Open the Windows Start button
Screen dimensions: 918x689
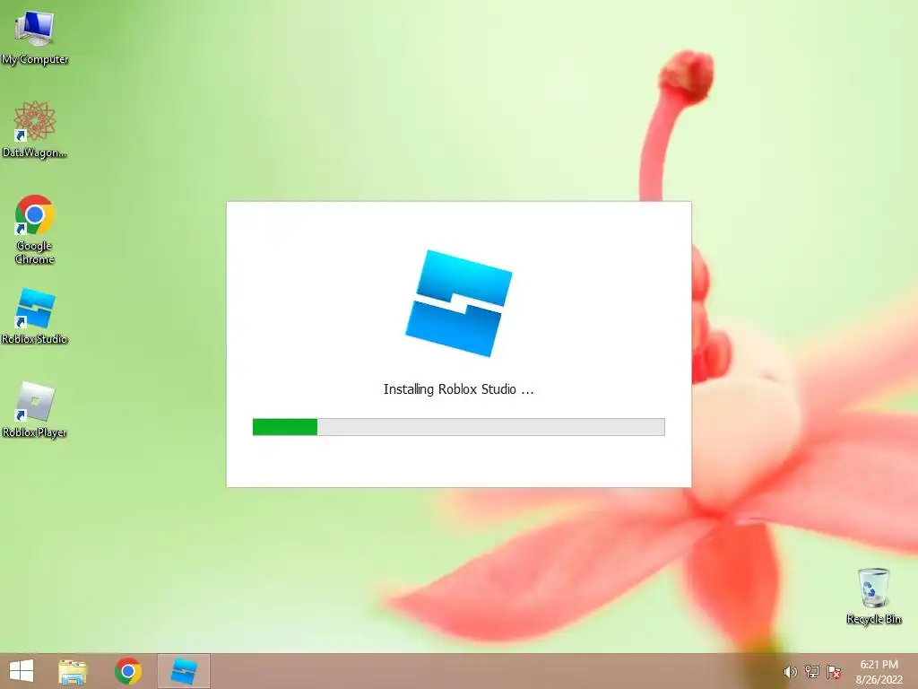[x=22, y=671]
